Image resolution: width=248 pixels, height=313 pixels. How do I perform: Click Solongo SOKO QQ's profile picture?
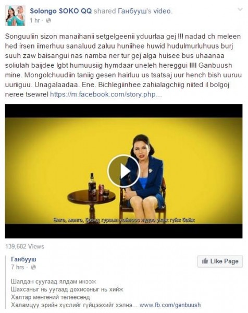click(x=15, y=16)
